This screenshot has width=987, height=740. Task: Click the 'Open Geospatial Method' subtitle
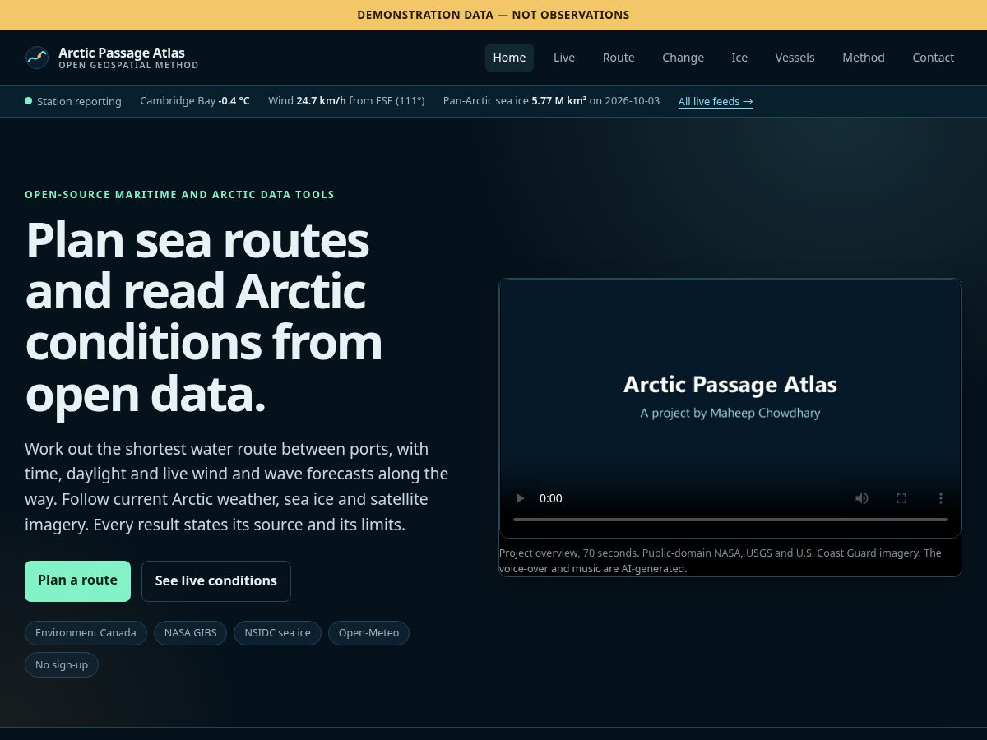[x=128, y=66]
